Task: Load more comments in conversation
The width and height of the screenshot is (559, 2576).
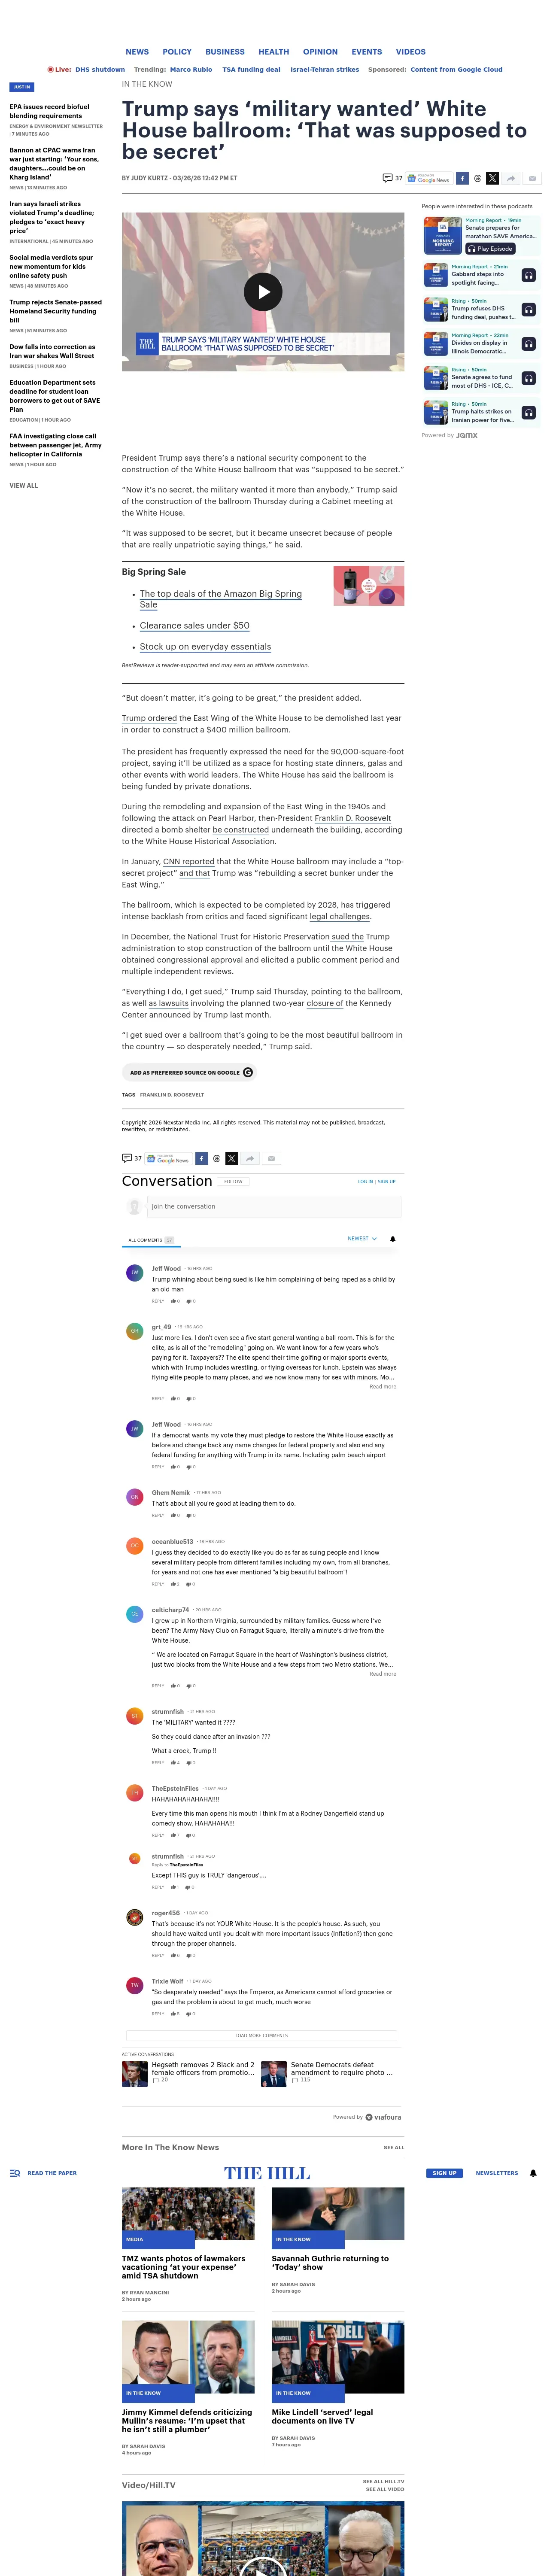Action: tap(261, 2035)
